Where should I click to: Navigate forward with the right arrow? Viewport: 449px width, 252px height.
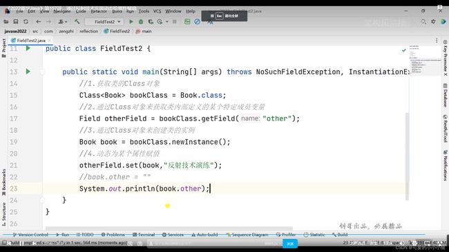click(x=48, y=22)
